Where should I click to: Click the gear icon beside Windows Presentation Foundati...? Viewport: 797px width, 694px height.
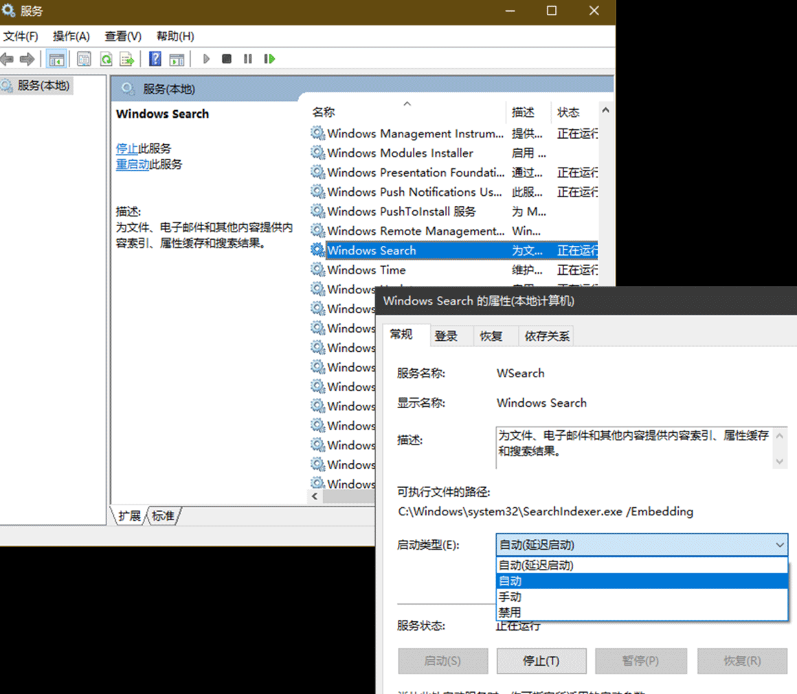(x=317, y=172)
